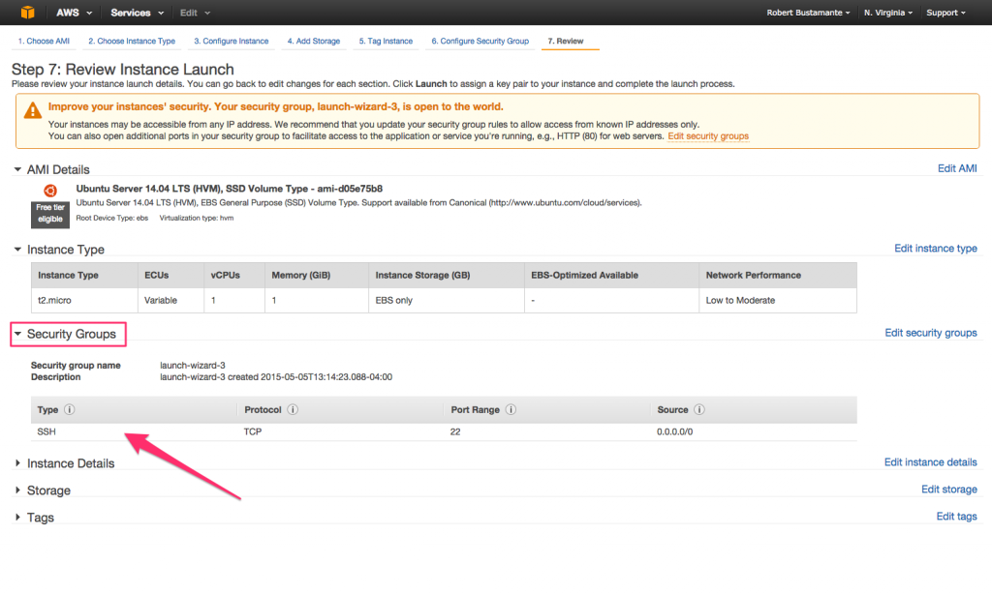Open the Services dropdown menu
The width and height of the screenshot is (992, 594).
coord(138,13)
